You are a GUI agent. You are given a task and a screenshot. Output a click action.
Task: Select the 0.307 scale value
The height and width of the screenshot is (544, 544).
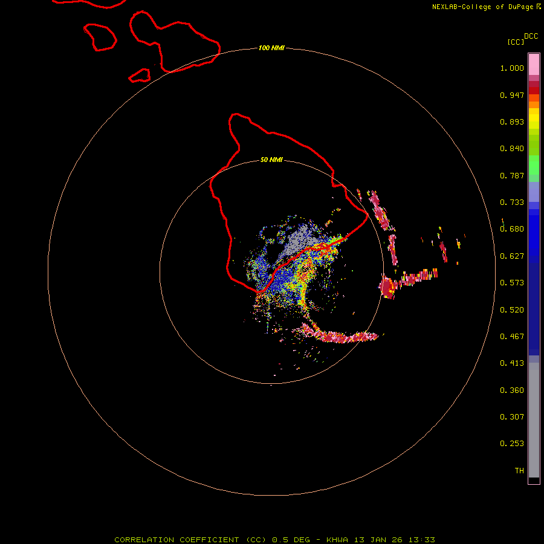click(x=512, y=417)
